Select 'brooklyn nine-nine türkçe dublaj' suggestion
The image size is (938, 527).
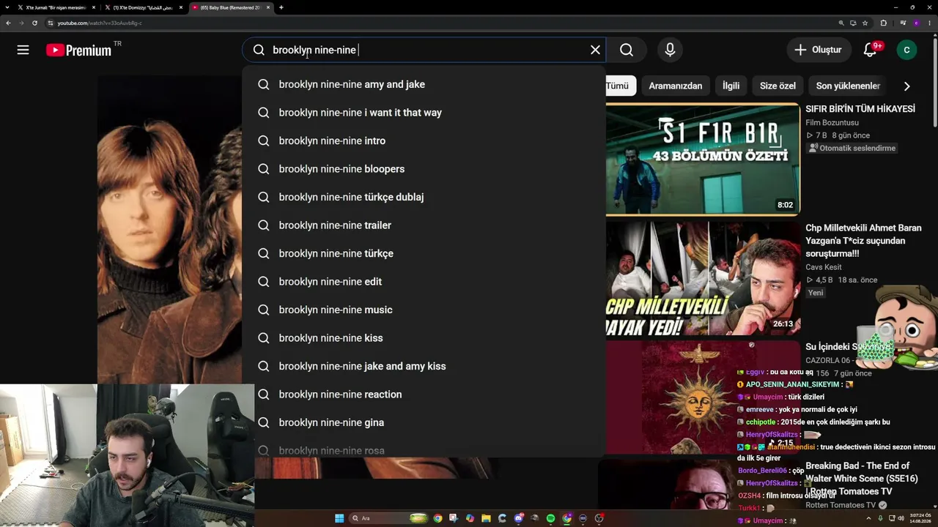click(424, 197)
